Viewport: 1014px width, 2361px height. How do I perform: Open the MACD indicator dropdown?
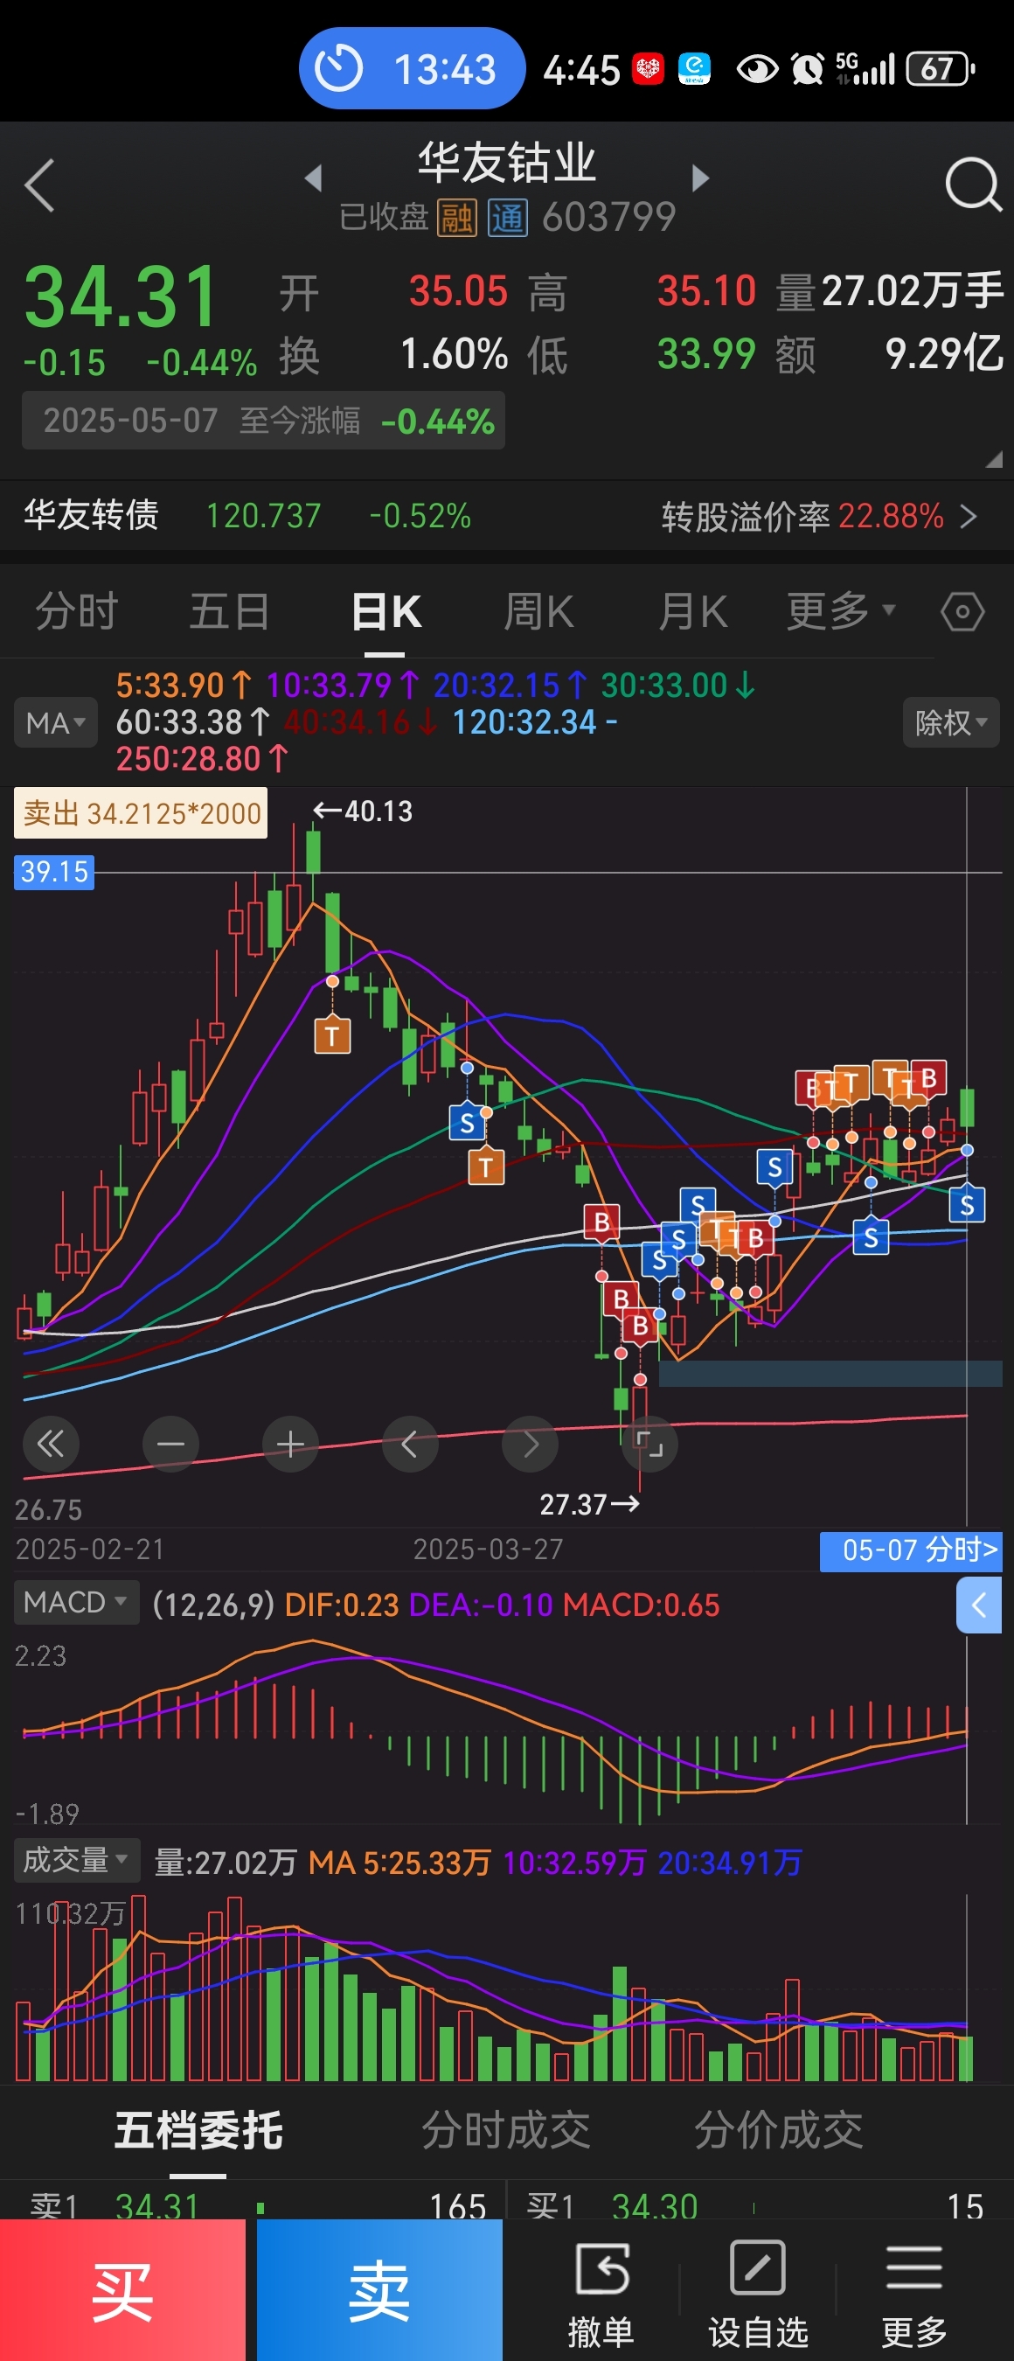point(76,1603)
